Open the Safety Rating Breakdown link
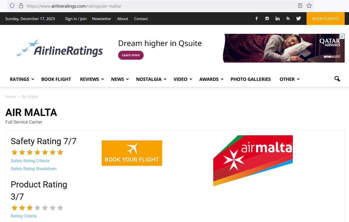This screenshot has height=222, width=349. (33, 169)
